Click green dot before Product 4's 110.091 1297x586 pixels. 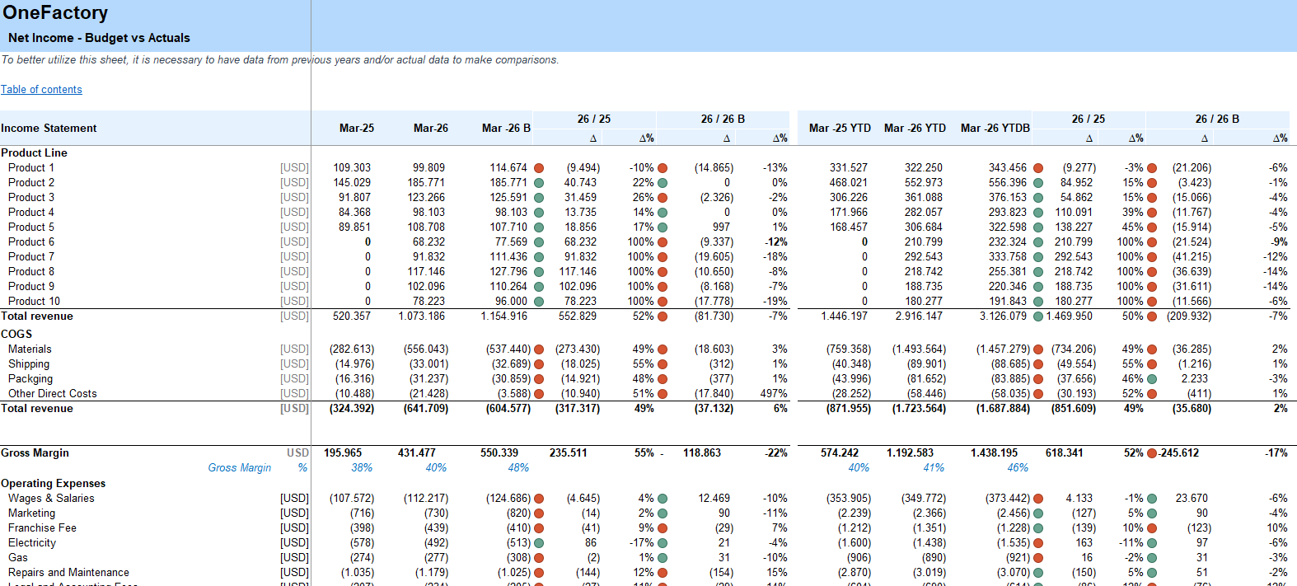1038,213
